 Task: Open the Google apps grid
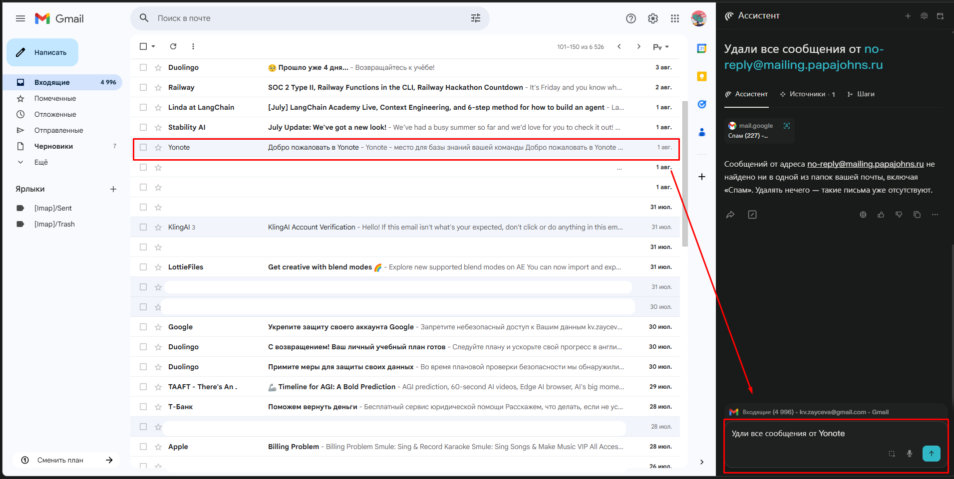(x=674, y=18)
